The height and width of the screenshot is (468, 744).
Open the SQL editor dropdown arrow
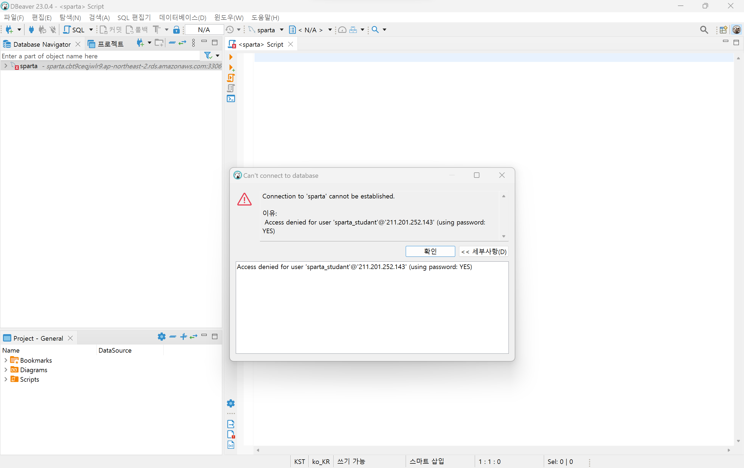tap(91, 30)
